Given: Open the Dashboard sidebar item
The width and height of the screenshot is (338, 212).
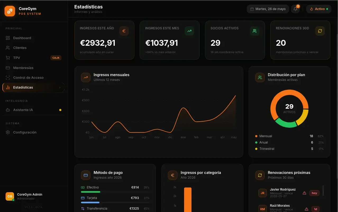Looking at the screenshot, I should click(33, 38).
